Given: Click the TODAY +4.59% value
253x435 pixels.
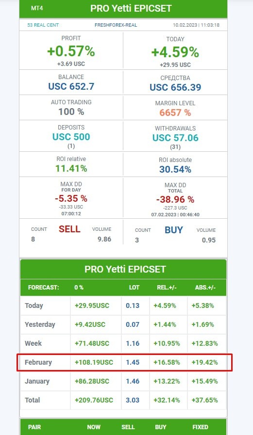Looking at the screenshot, I should [x=175, y=52].
